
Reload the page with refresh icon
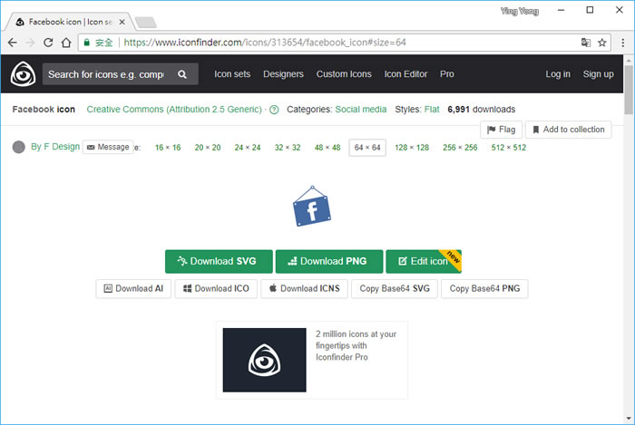click(48, 43)
